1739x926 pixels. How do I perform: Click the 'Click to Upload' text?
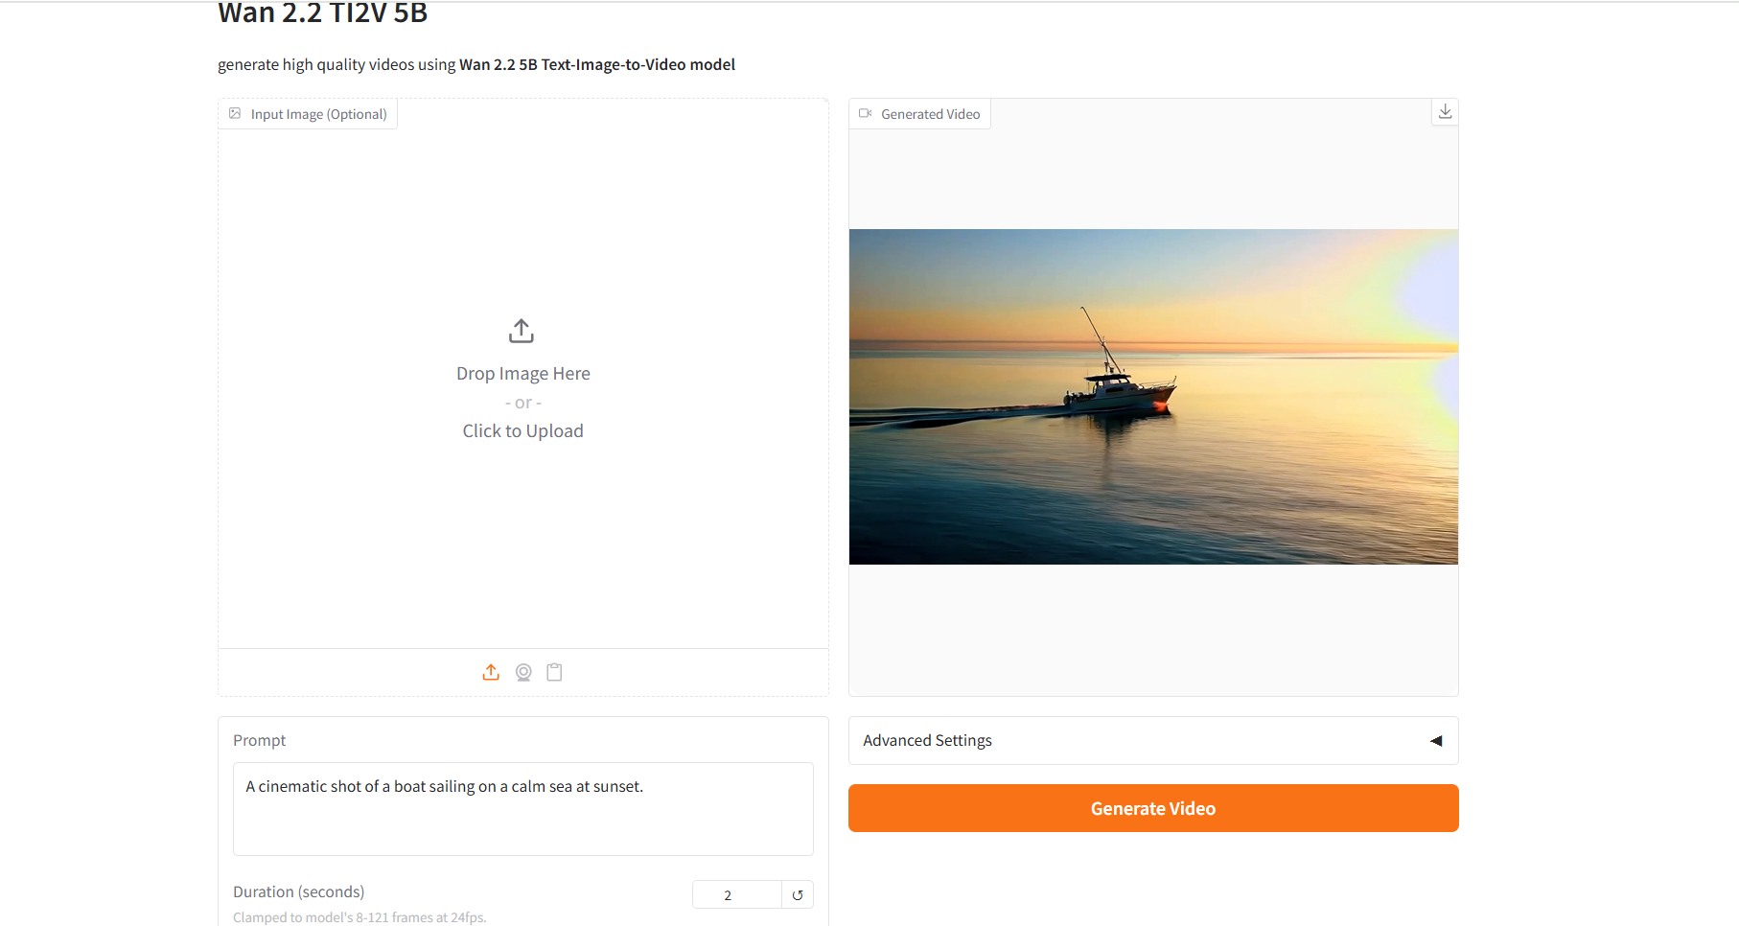click(522, 431)
